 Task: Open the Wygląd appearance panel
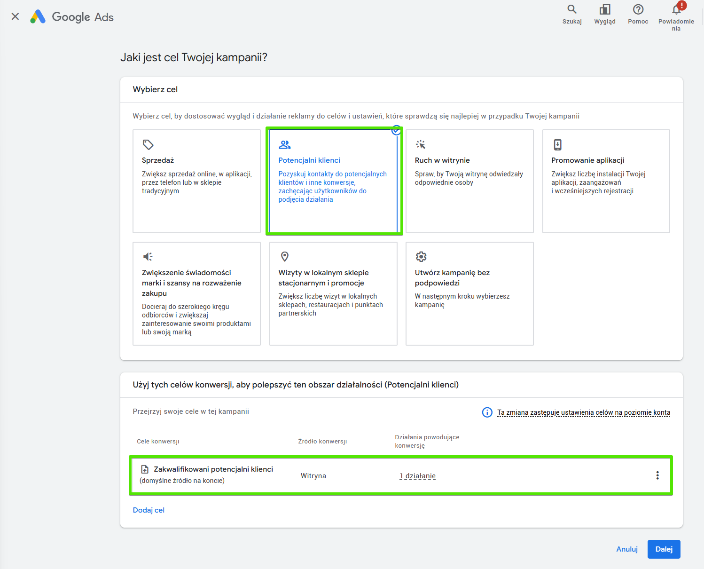[x=604, y=10]
